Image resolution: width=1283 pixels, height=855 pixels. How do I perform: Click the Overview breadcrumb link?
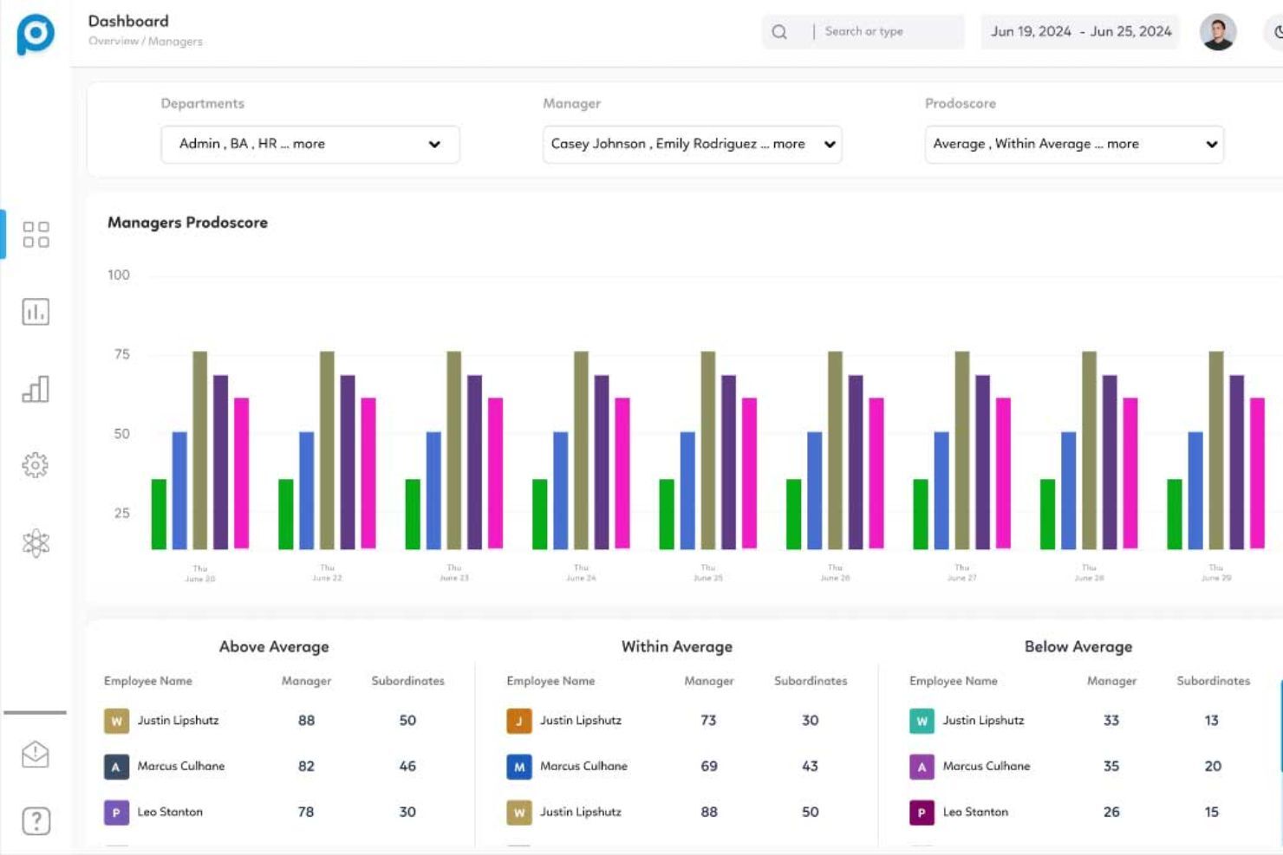click(x=114, y=41)
